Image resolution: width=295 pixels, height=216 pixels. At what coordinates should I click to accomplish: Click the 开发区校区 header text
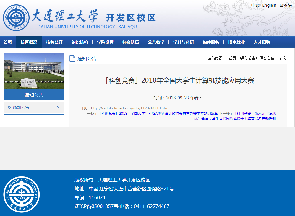[131, 18]
